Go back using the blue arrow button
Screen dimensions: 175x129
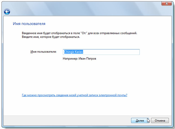point(7,12)
